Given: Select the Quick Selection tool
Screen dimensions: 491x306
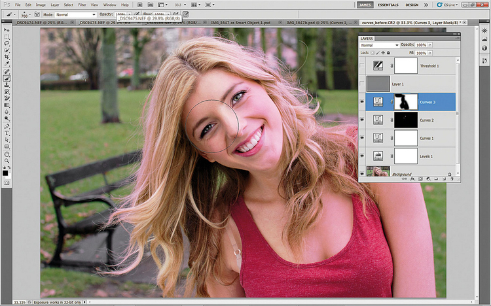Looking at the screenshot, I should [7, 50].
